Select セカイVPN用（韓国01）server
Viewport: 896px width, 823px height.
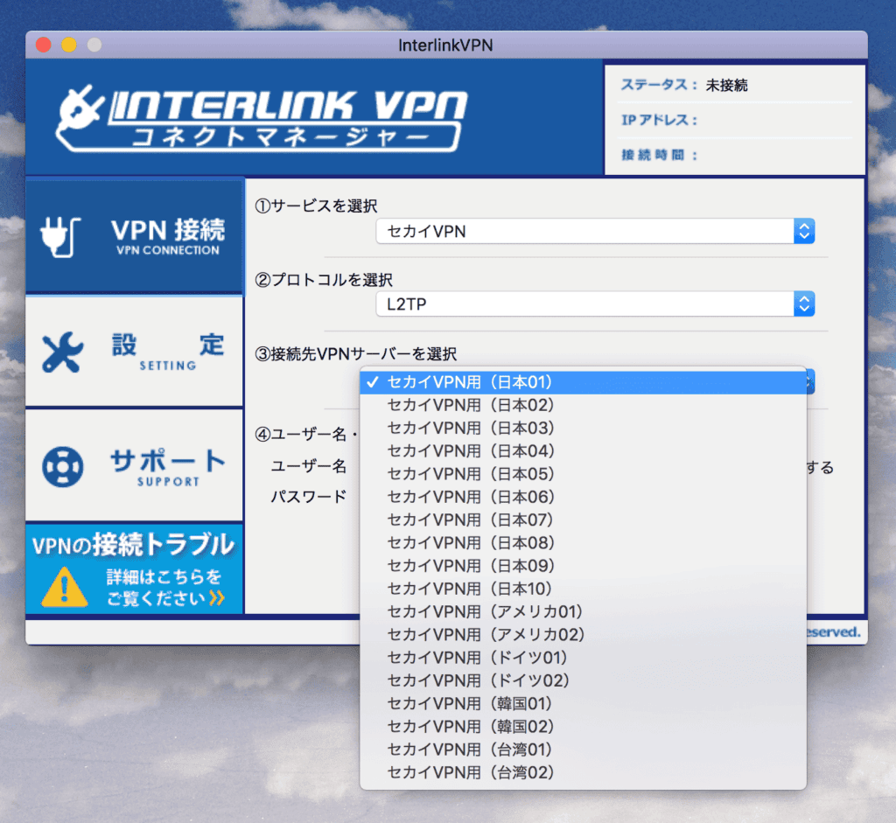coord(583,704)
